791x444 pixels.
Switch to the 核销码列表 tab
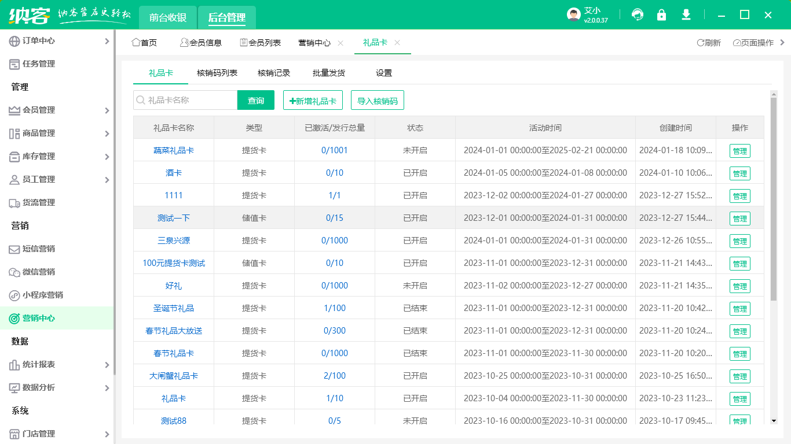click(217, 73)
